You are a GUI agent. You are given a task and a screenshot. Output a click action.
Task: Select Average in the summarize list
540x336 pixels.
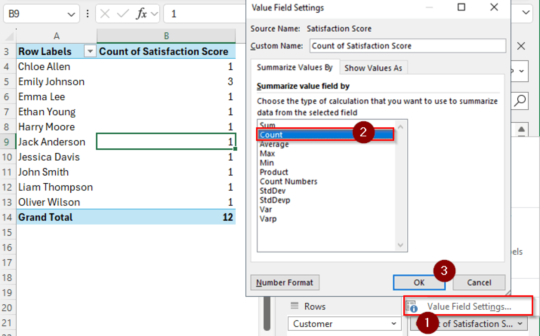274,144
